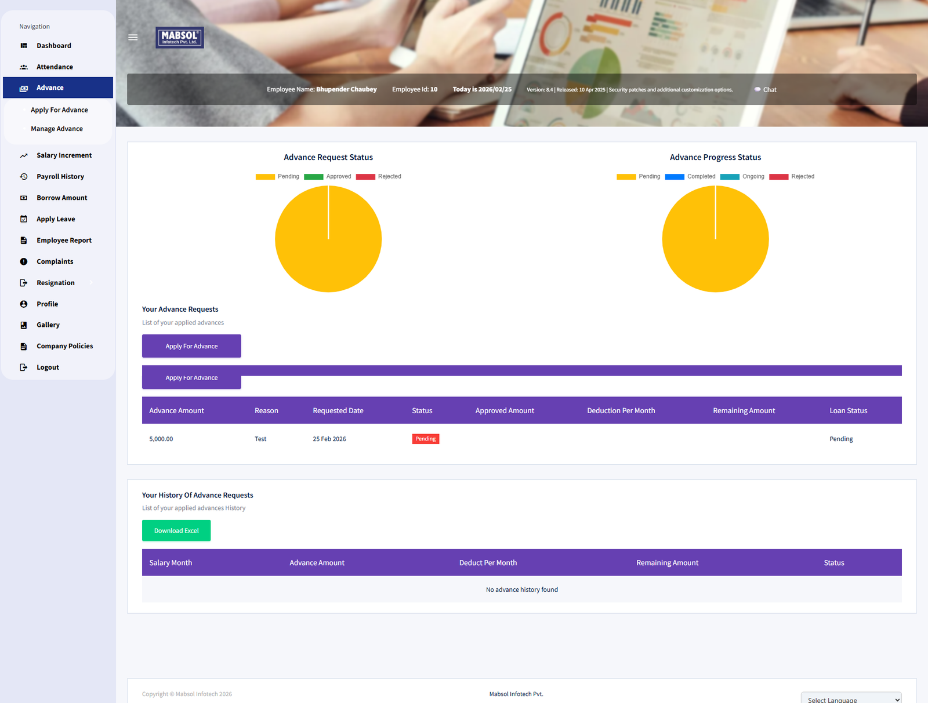Expand the Resignation sidebar menu
The image size is (928, 703).
coord(56,283)
